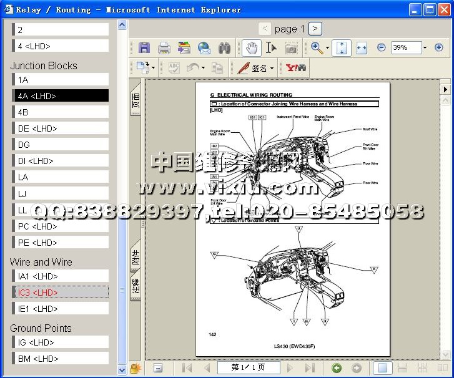454x378 pixels.
Task: Select the Zoom In magnifier tool
Action: (x=317, y=48)
